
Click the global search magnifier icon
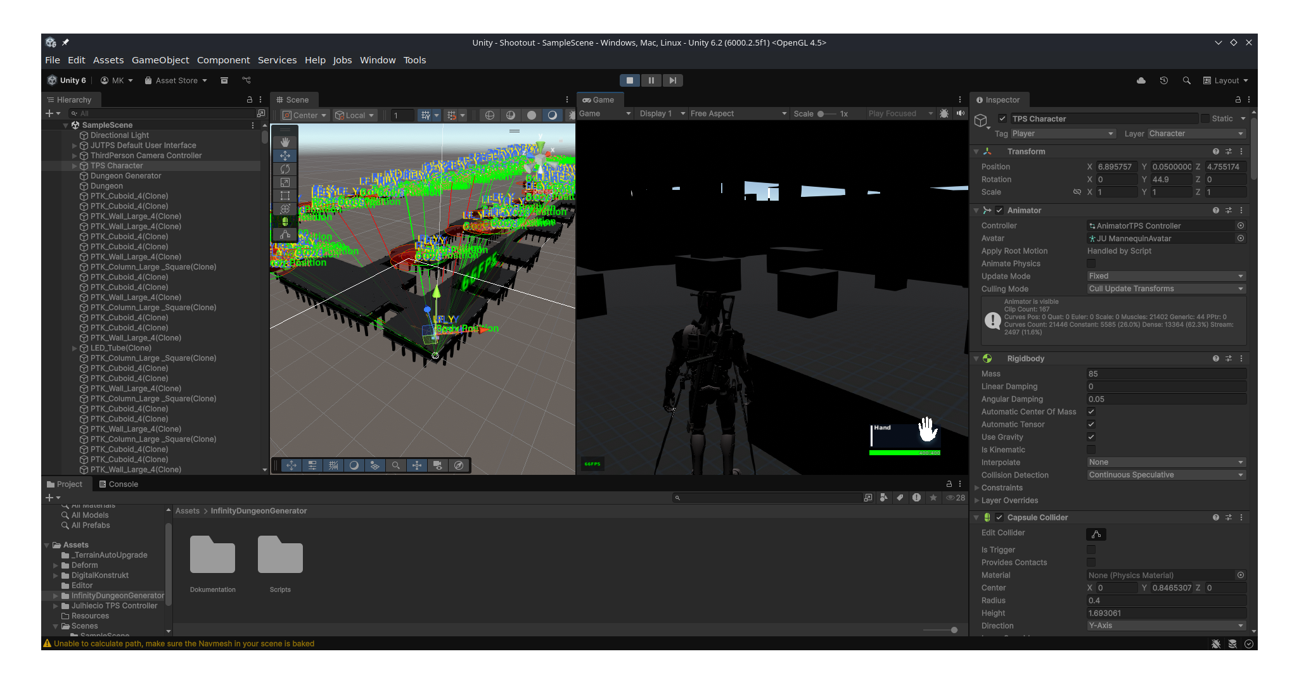point(1186,80)
